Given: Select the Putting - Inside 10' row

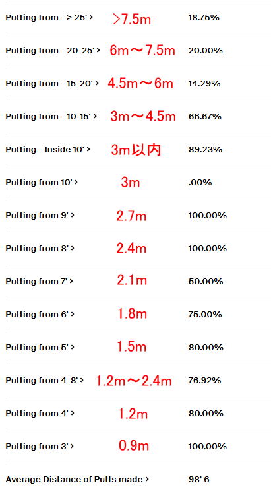Looking at the screenshot, I should point(136,150).
